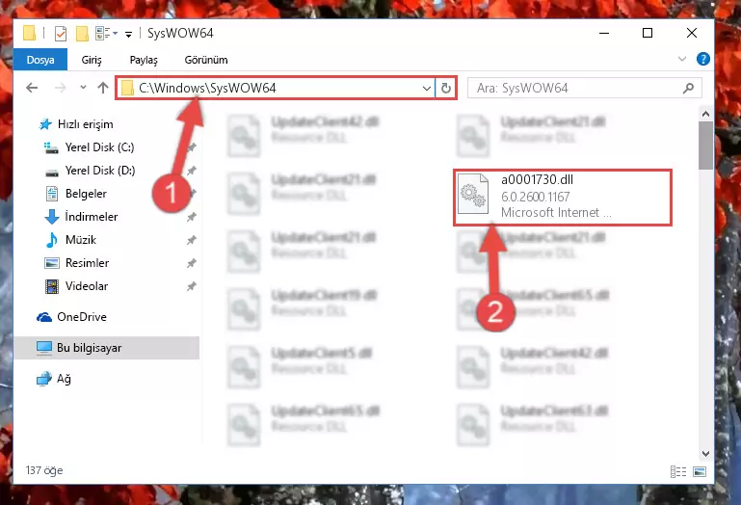741x505 pixels.
Task: Expand the address bar history dropdown
Action: pos(426,88)
